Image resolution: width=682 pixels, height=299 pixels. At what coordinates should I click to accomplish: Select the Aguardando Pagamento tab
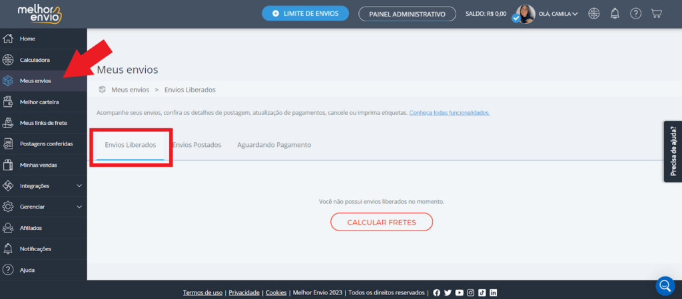coord(274,145)
